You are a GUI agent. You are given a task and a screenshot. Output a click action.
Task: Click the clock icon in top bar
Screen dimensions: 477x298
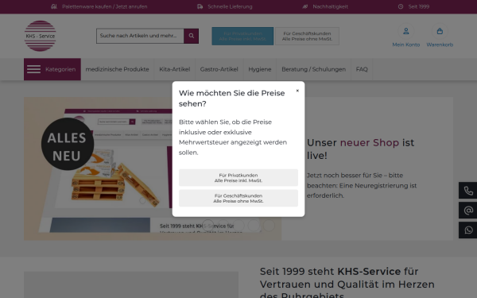coord(401,6)
